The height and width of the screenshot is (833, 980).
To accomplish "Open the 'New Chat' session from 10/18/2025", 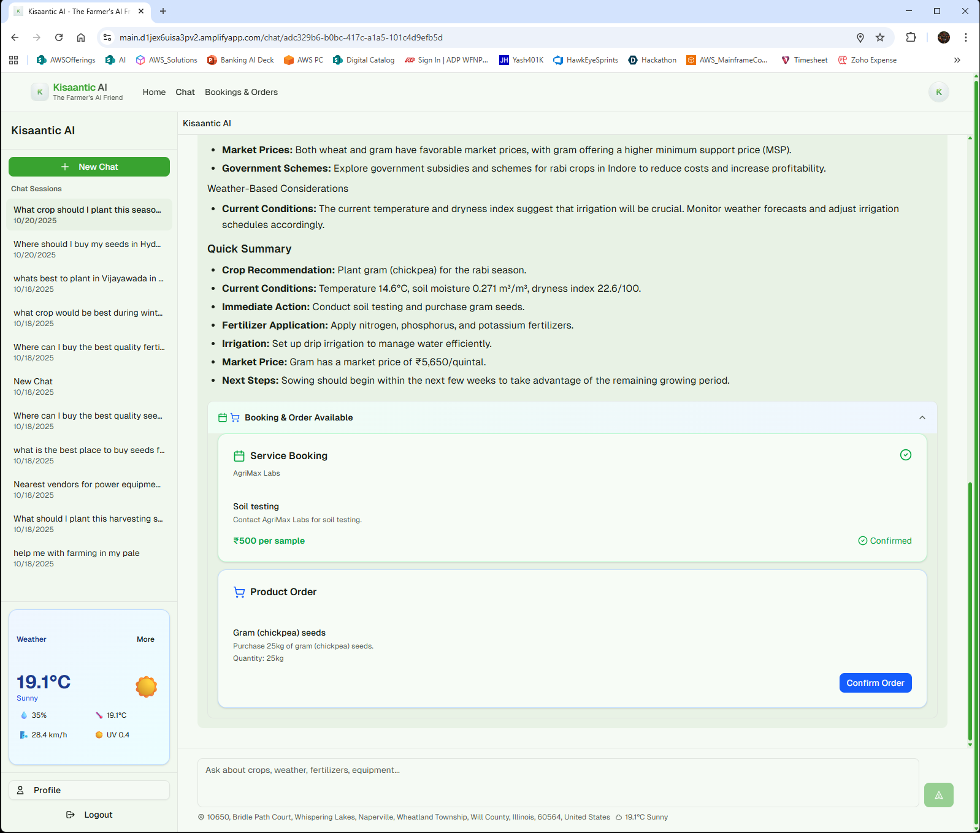I will click(89, 386).
